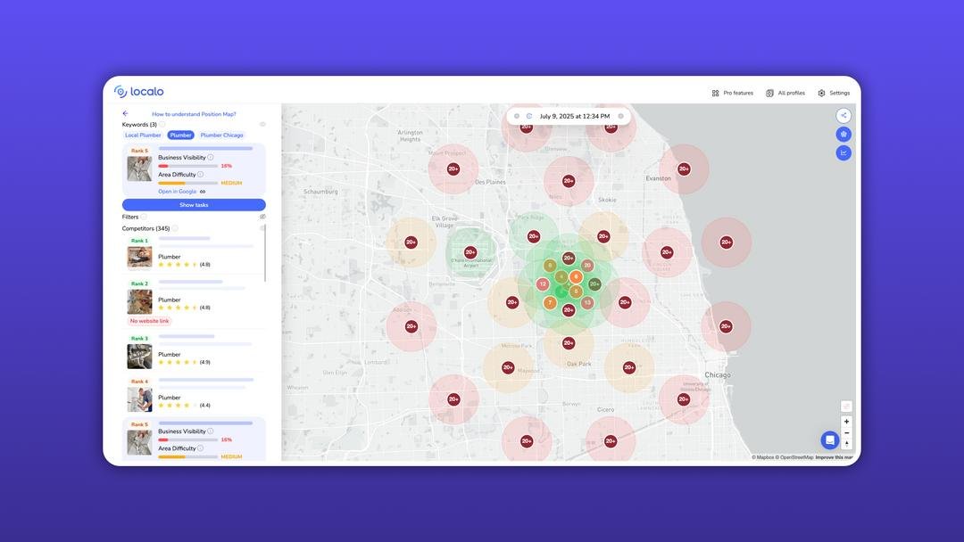This screenshot has width=964, height=542.
Task: Click the 'Oak Park' map label
Action: point(579,364)
